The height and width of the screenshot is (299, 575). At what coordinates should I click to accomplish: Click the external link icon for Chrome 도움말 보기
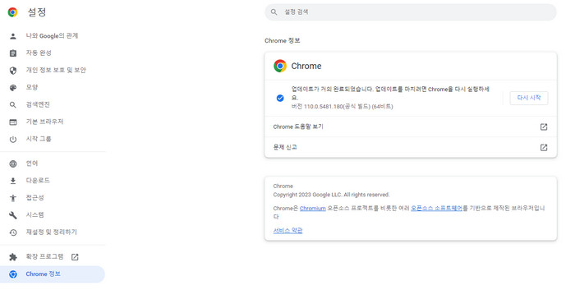point(544,126)
